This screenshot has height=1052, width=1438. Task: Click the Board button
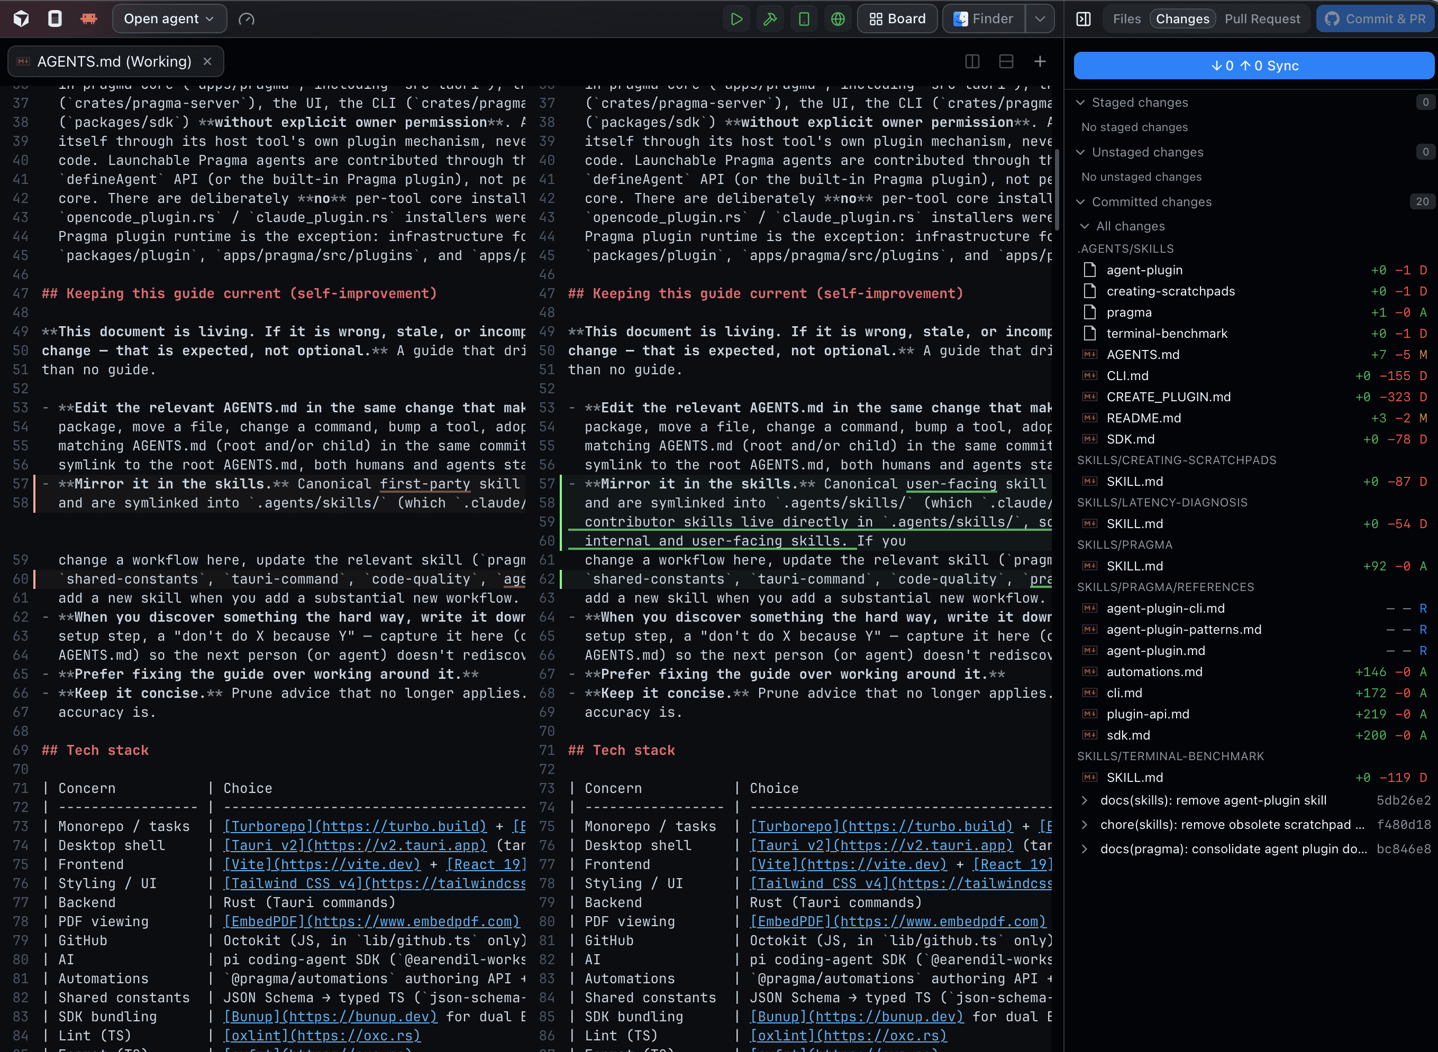pos(897,19)
